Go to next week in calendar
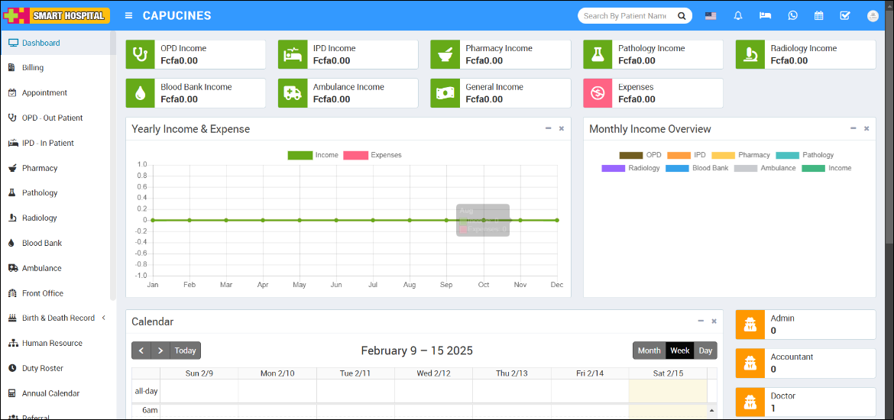894x420 pixels. click(x=160, y=351)
